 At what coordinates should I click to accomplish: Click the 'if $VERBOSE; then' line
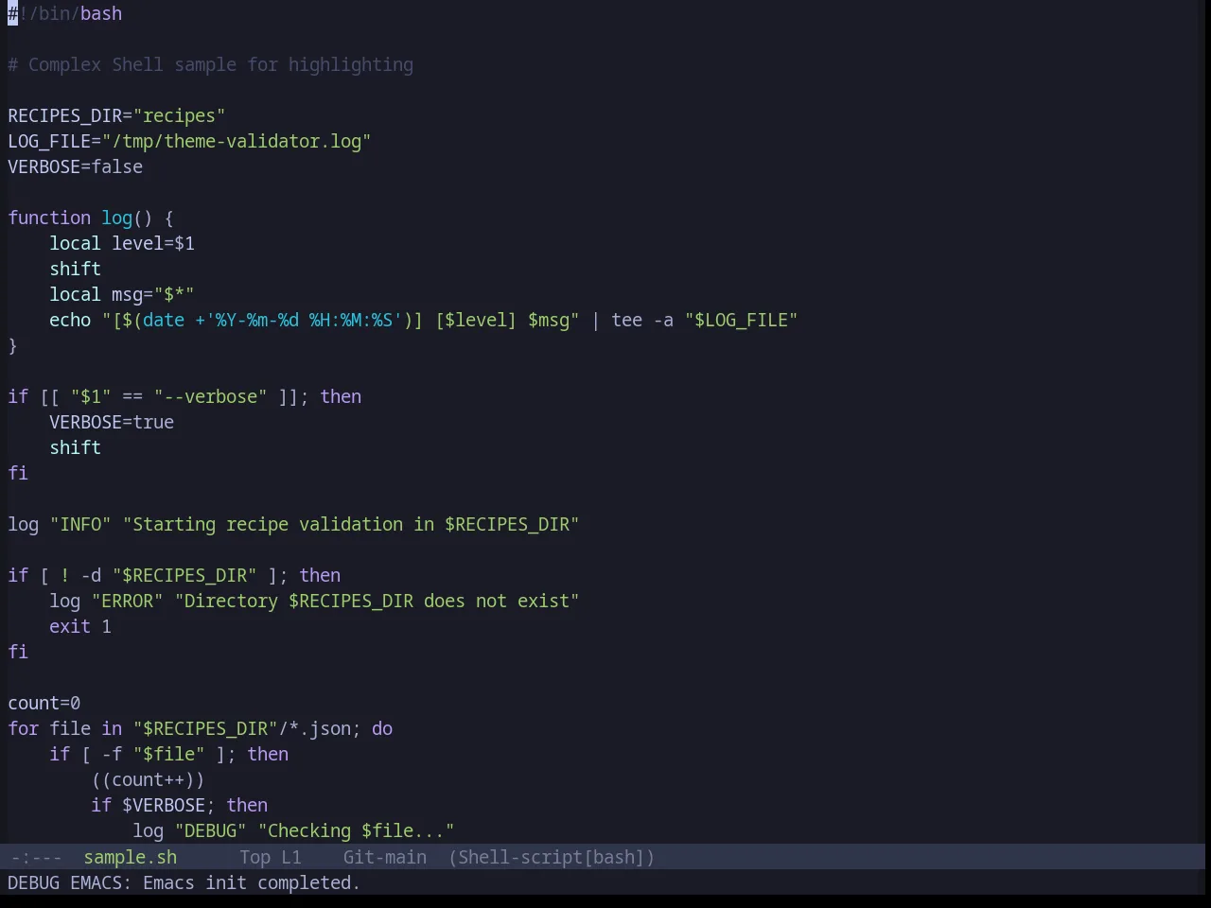(x=180, y=805)
